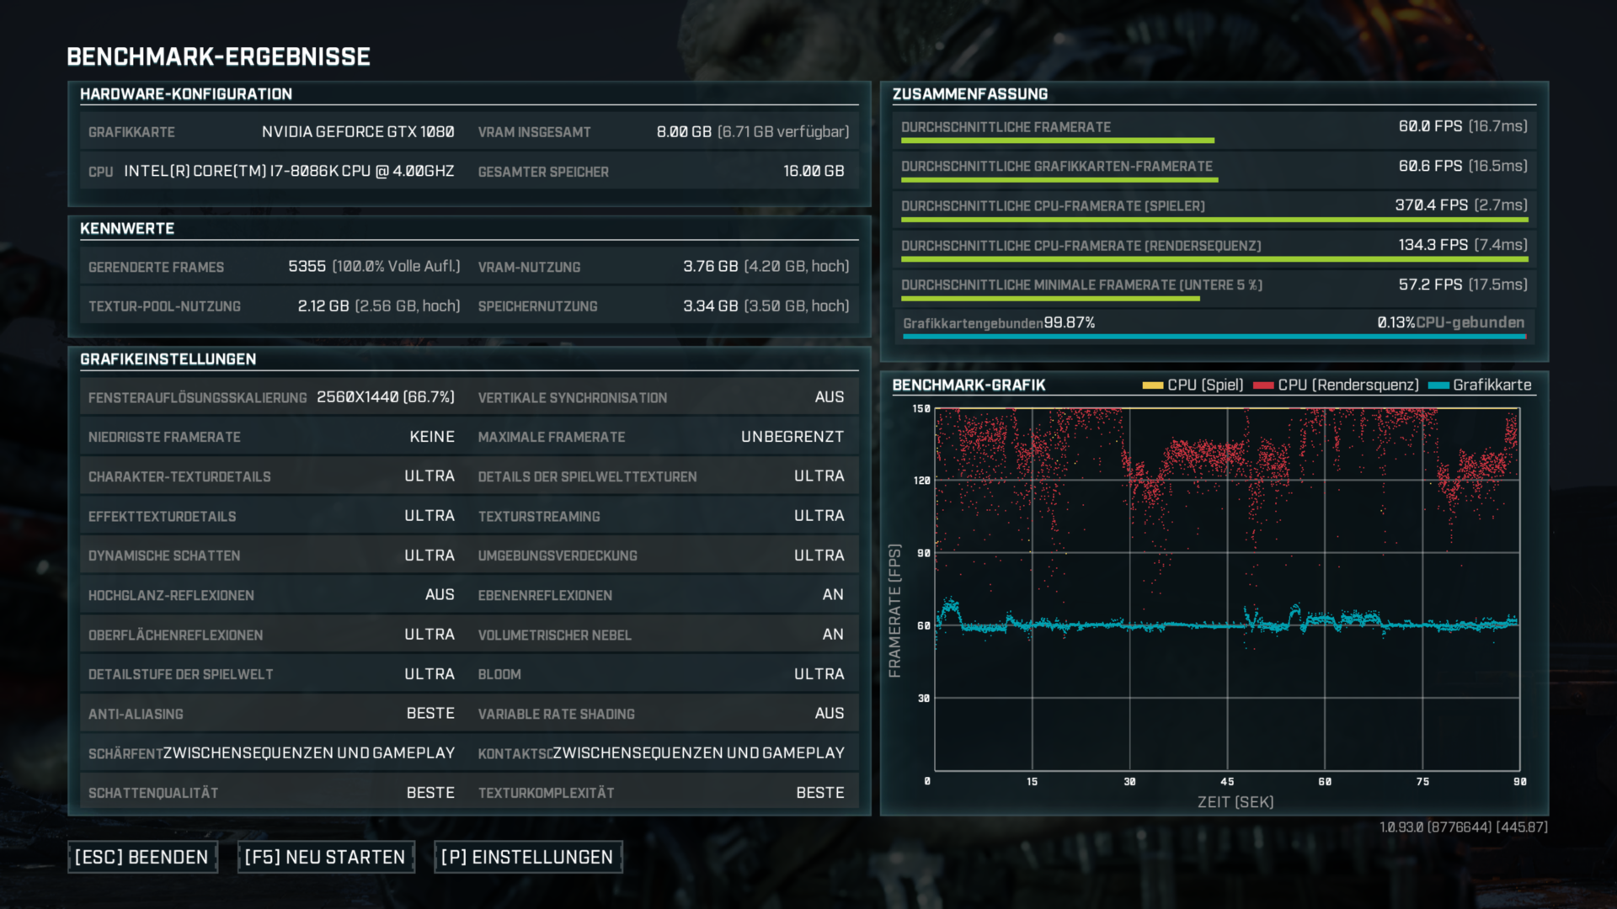Click the Maximale Framerate UNBEGRENZT value

pyautogui.click(x=791, y=437)
